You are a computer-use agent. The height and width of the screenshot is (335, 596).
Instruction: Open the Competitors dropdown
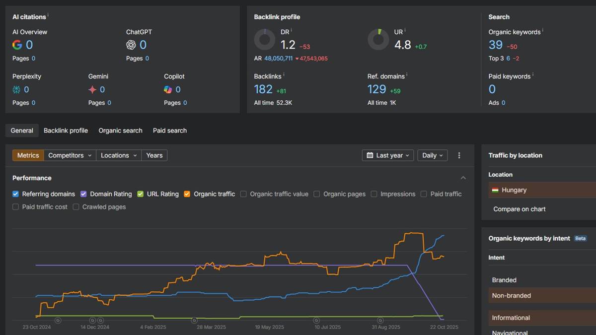coord(70,155)
